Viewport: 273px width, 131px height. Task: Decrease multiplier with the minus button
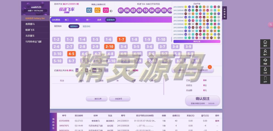77,70
